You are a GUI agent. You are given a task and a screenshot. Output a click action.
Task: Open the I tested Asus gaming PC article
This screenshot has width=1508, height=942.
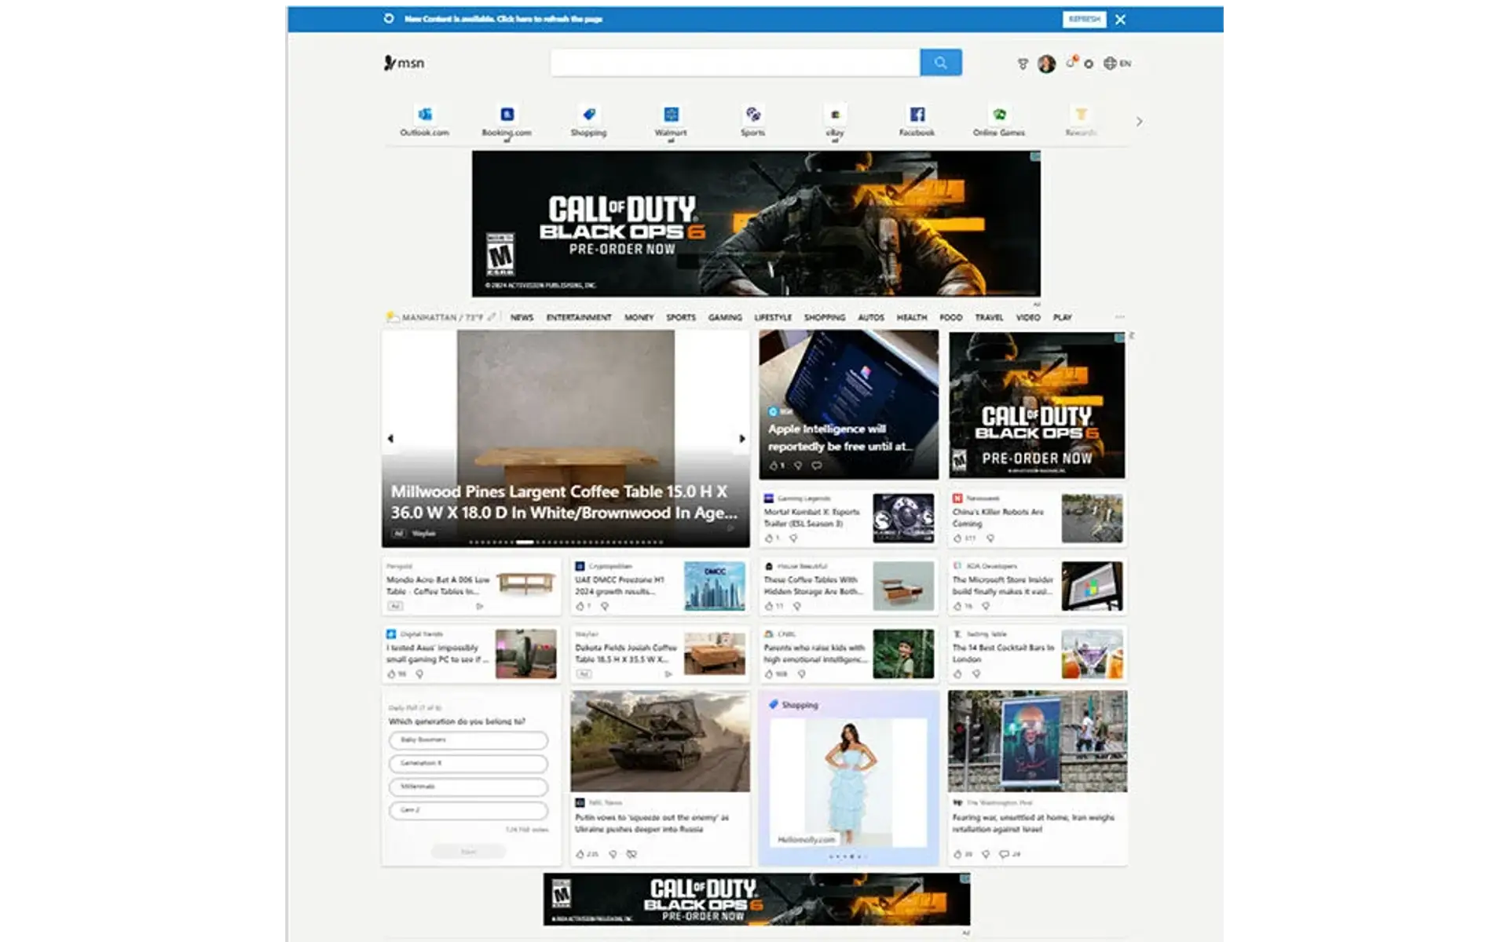[471, 653]
